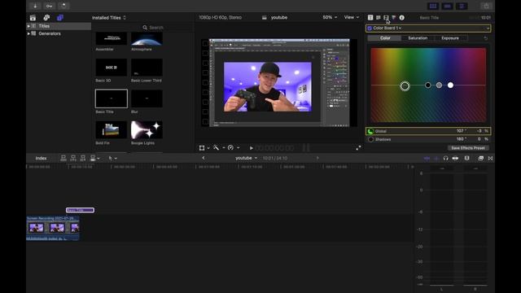Open the Titles and Generators sidebar icon
This screenshot has width=521, height=293.
click(60, 18)
